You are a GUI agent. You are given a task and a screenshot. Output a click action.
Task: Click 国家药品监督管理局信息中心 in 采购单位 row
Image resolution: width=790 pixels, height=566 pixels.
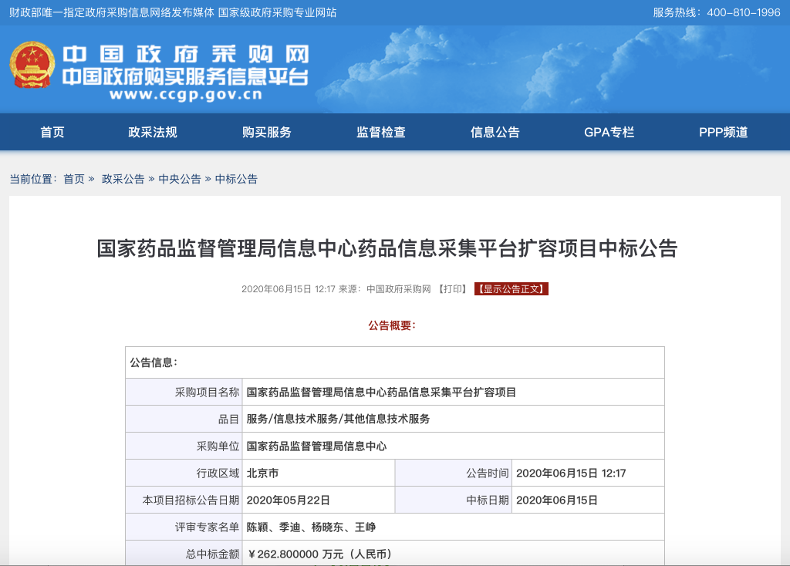tap(316, 446)
